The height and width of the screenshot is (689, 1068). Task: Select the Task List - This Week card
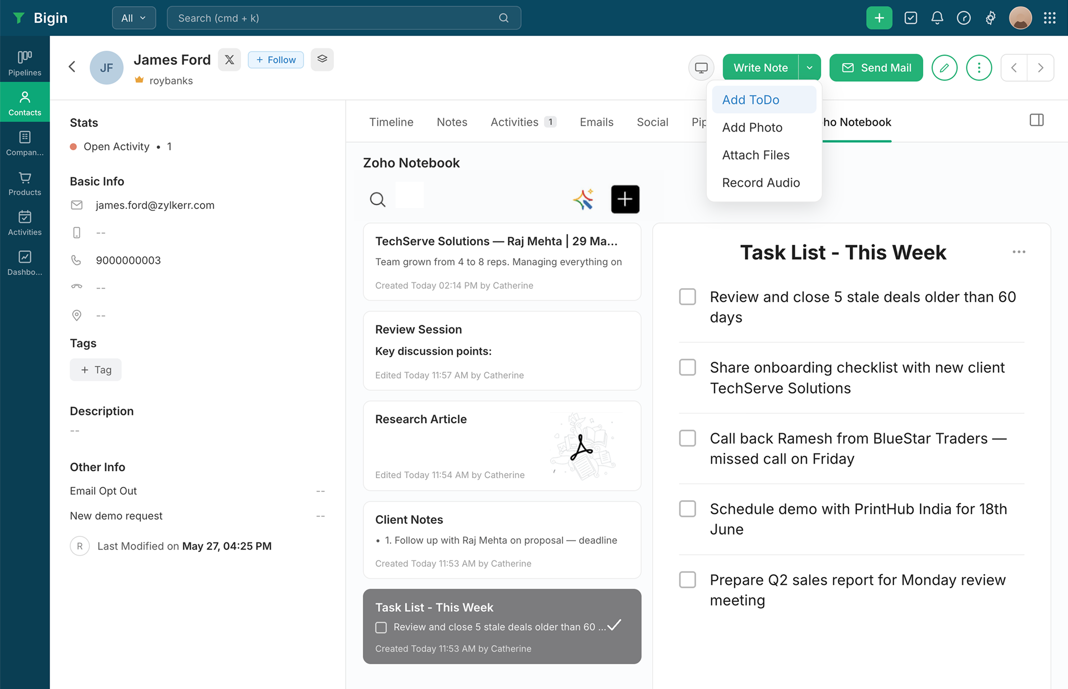[502, 626]
